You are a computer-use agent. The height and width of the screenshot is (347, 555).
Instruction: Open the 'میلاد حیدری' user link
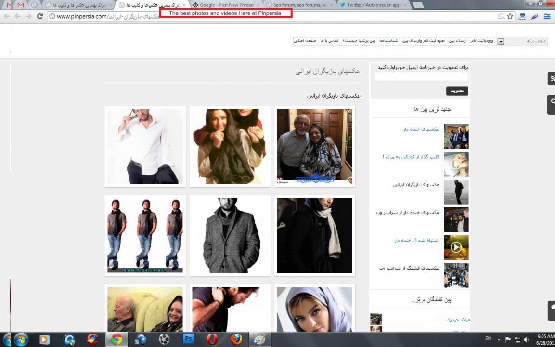coord(458,320)
